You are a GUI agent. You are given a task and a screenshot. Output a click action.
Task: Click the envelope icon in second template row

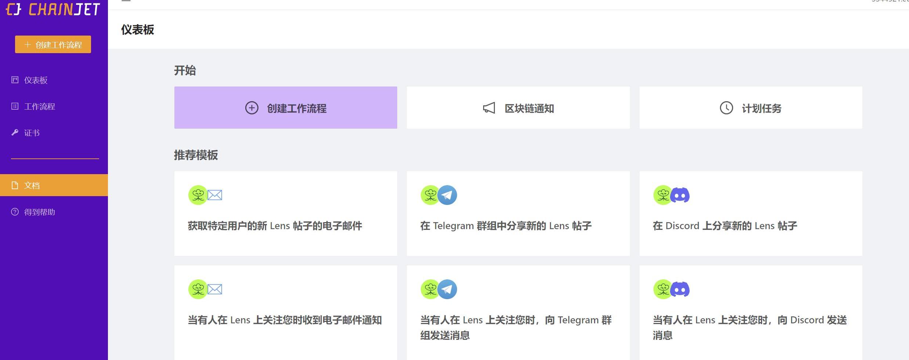pyautogui.click(x=215, y=289)
